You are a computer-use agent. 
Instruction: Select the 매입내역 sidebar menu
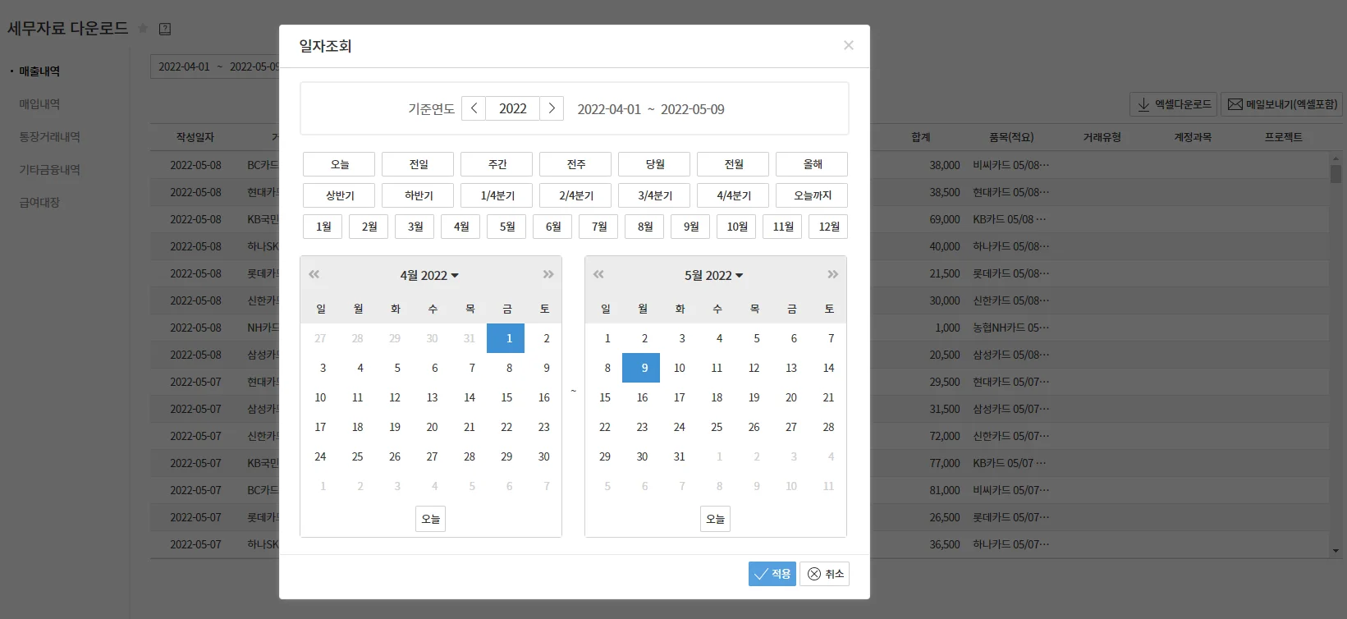click(x=39, y=104)
